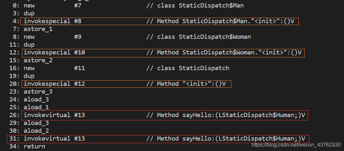Click the invokespecial #10 instruction

(54, 53)
